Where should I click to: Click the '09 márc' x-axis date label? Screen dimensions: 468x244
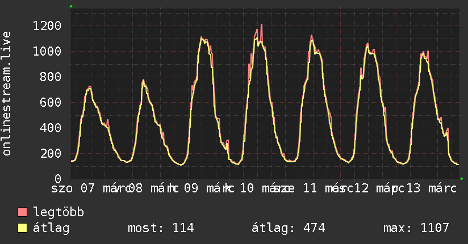(x=207, y=188)
